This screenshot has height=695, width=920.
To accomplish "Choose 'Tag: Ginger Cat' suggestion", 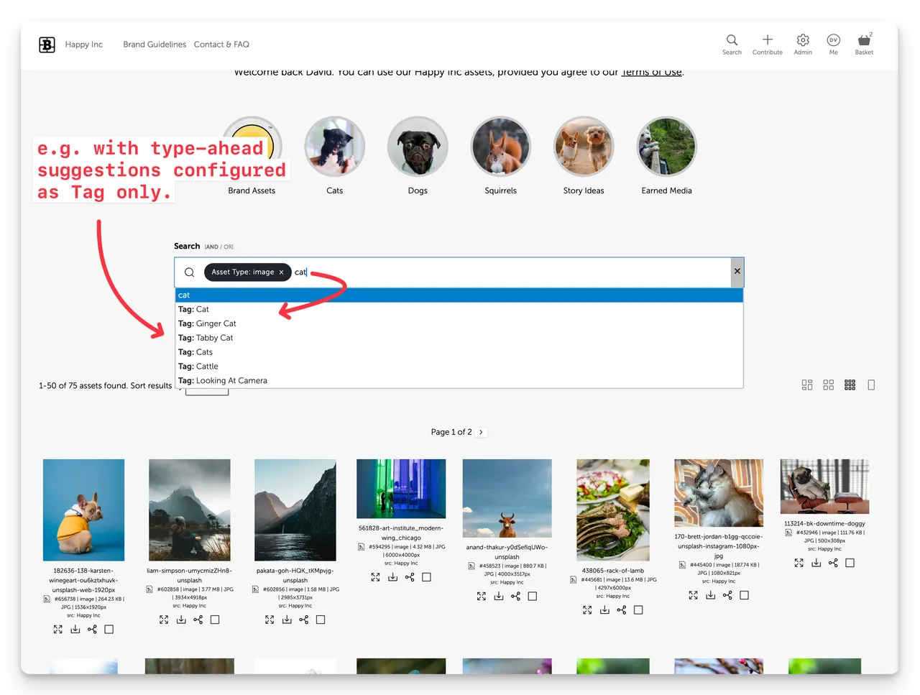I will [207, 323].
